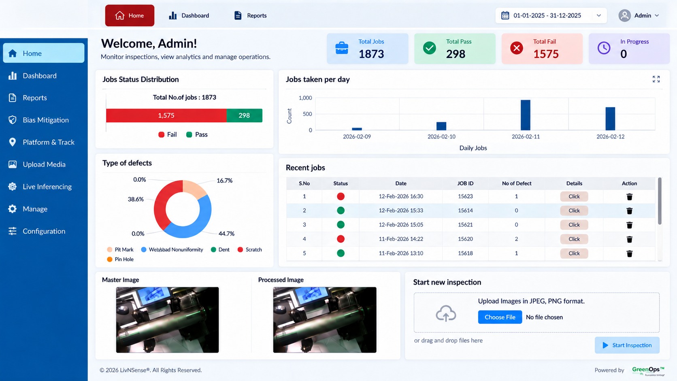Select Upload Media in sidebar
This screenshot has height=381, width=677.
coord(44,164)
